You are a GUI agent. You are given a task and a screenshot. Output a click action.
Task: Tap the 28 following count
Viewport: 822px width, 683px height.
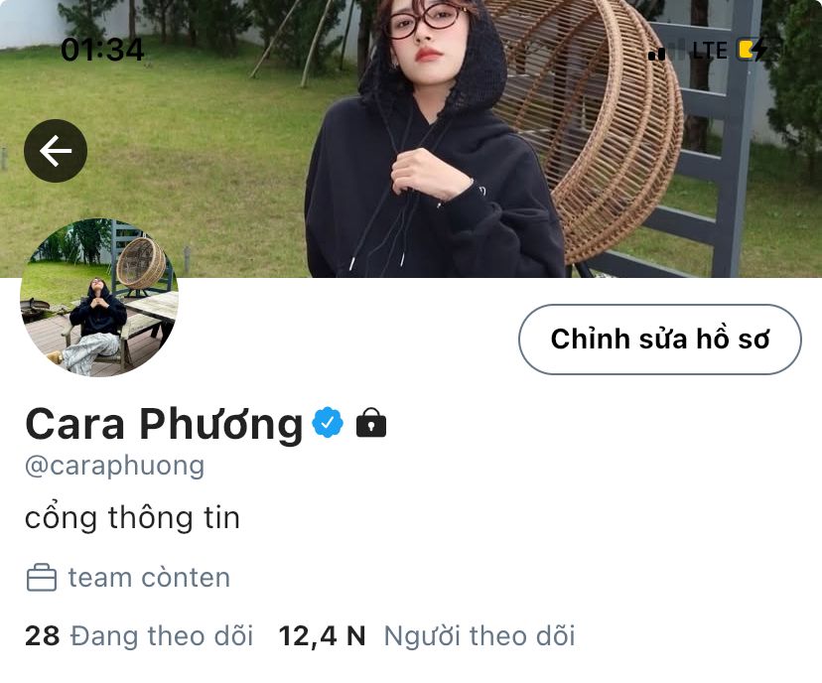[43, 635]
